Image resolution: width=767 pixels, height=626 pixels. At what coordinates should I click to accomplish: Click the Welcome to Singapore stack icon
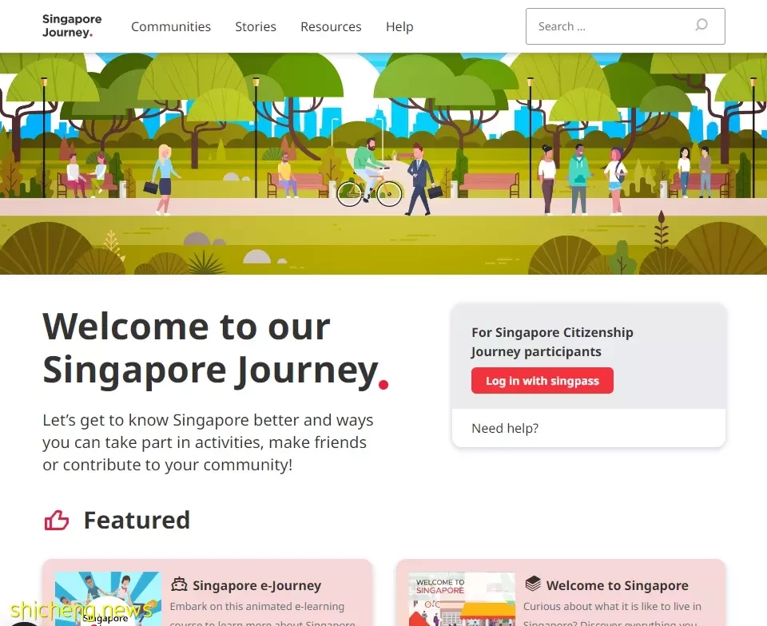pyautogui.click(x=533, y=584)
